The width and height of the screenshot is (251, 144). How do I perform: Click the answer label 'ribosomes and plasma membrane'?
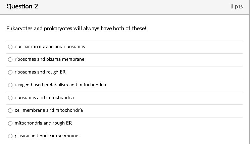(49, 59)
